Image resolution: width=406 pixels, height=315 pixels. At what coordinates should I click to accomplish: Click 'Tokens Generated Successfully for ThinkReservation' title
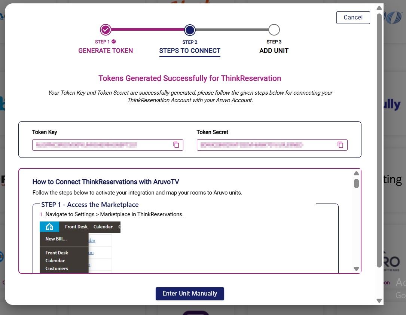190,78
